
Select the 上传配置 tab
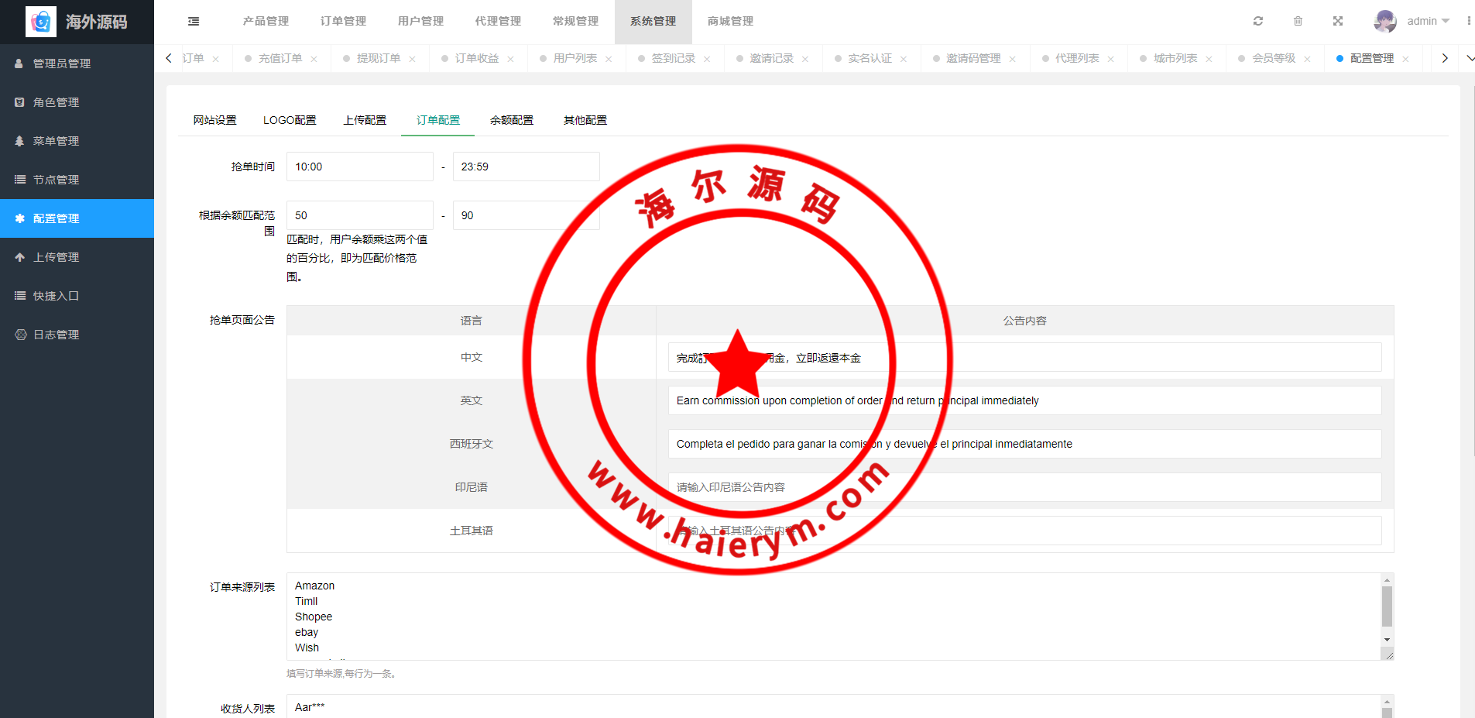tap(365, 120)
